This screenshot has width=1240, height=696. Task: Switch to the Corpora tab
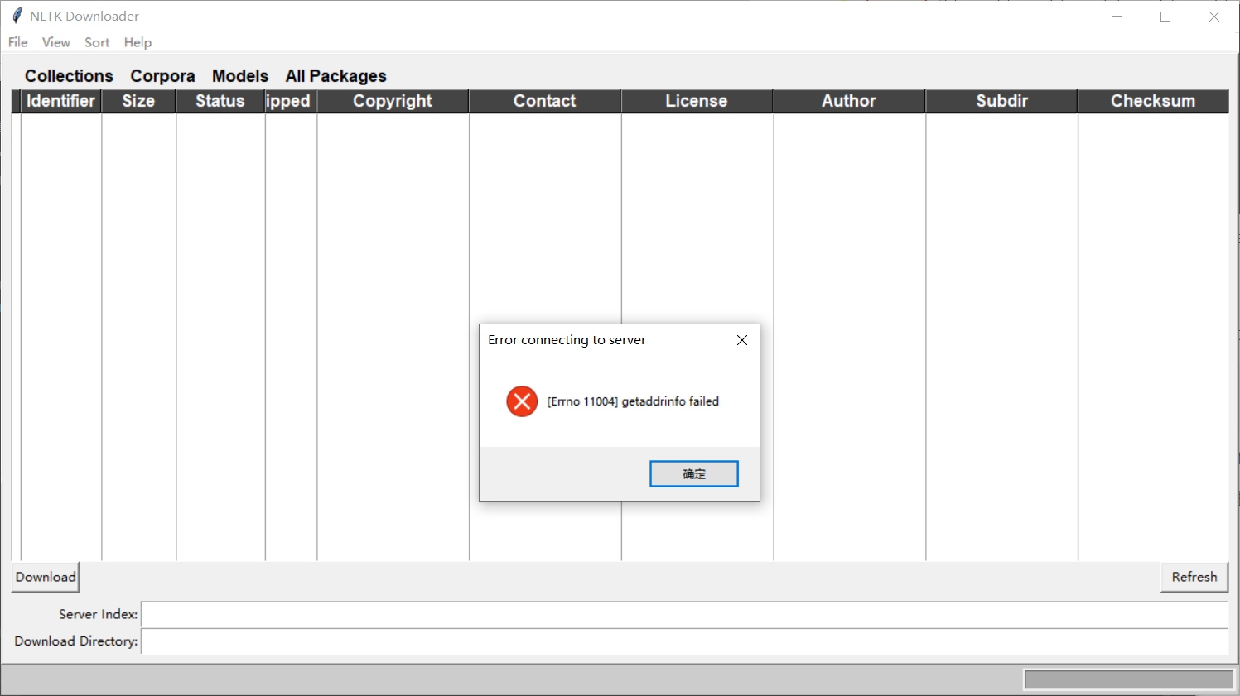tap(162, 76)
